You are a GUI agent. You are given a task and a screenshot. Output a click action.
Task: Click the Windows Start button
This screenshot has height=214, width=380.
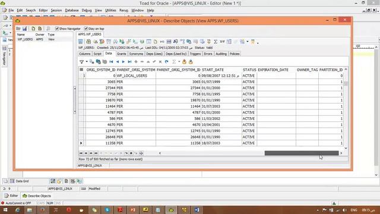pos(5,210)
